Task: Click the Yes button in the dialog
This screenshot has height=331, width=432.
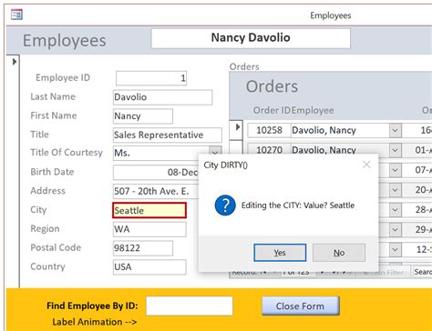Action: [280, 253]
